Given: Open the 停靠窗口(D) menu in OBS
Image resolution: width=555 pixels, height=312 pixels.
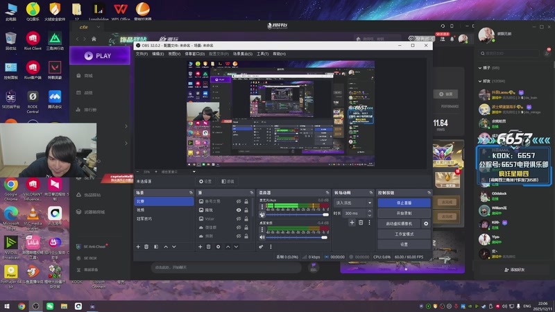Looking at the screenshot, I should (195, 54).
